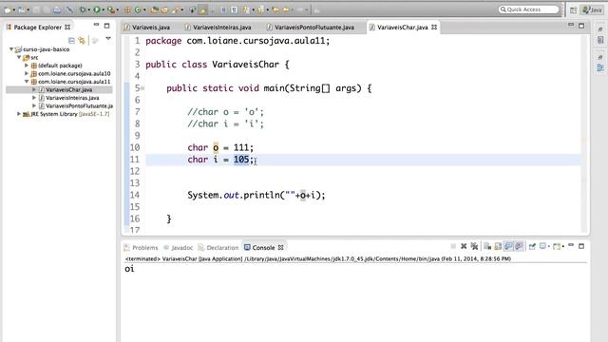Toggle Pin Console icon
Image resolution: width=608 pixels, height=342 pixels.
(x=532, y=246)
